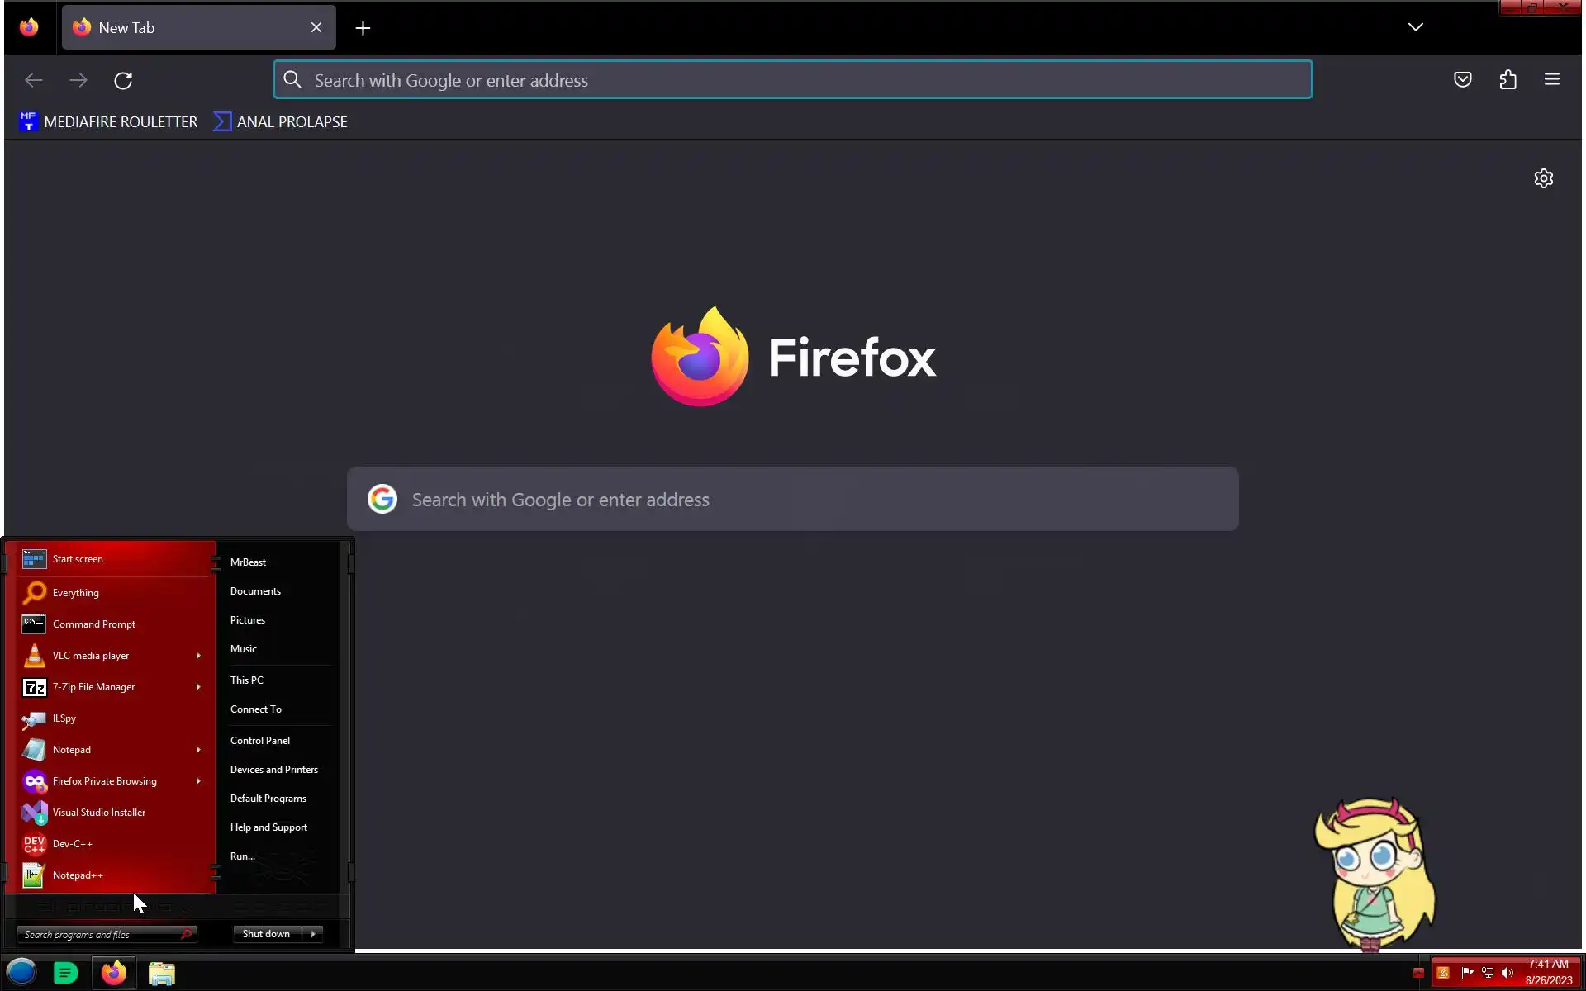Open a new tab with plus icon
1586x991 pixels.
pos(363,28)
